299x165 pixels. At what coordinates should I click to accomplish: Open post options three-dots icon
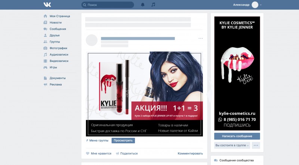(x=201, y=38)
